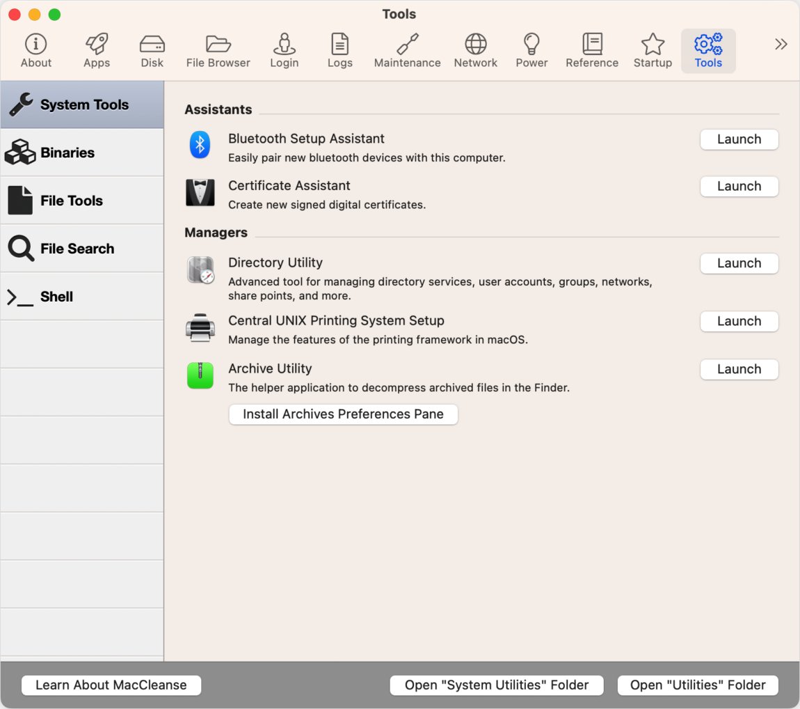This screenshot has width=800, height=709.
Task: Select the Tools gears toolbar item
Action: coord(708,51)
